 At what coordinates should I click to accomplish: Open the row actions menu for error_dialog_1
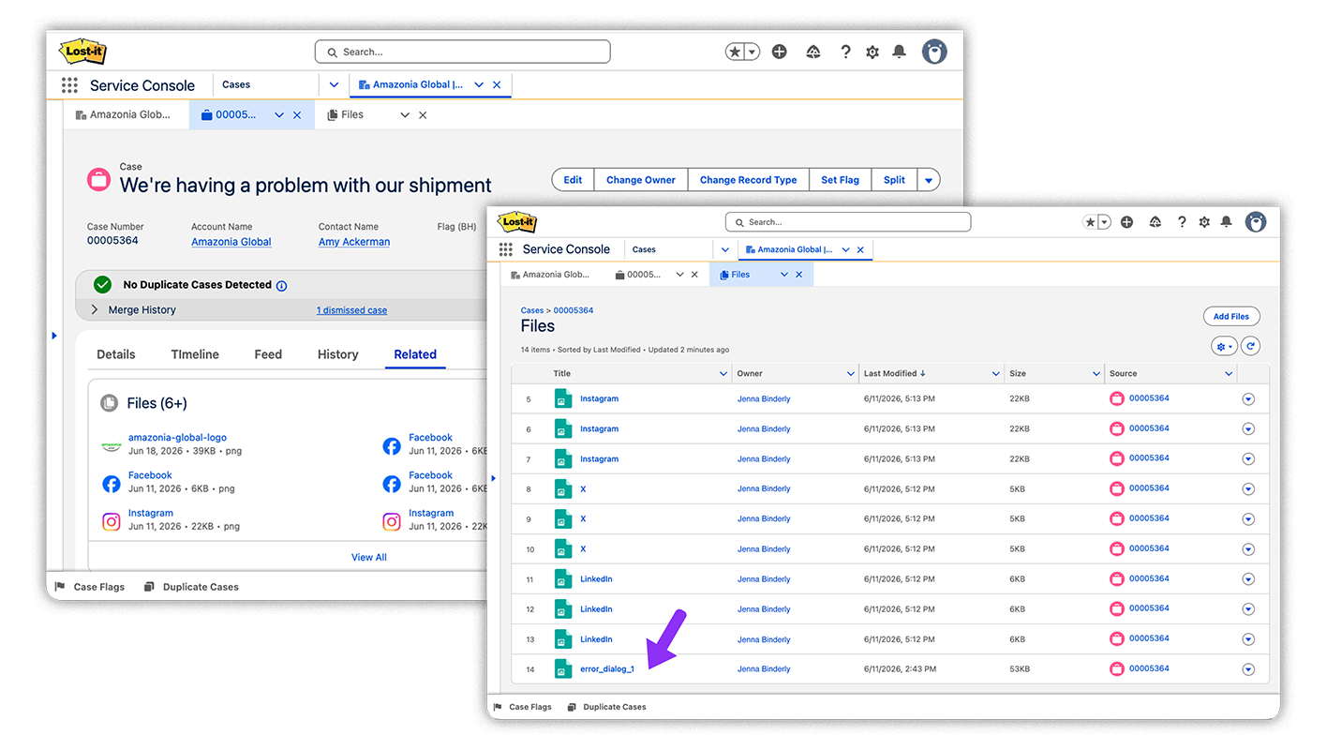[x=1248, y=669]
